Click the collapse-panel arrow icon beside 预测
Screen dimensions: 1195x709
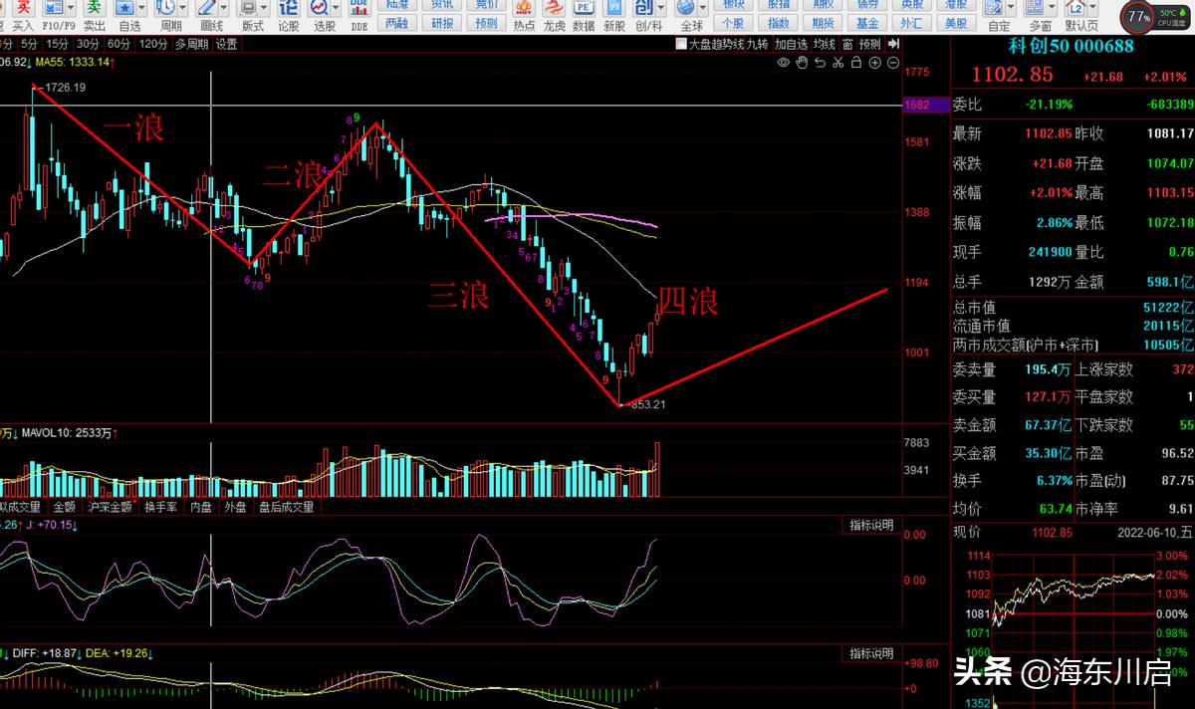[893, 44]
